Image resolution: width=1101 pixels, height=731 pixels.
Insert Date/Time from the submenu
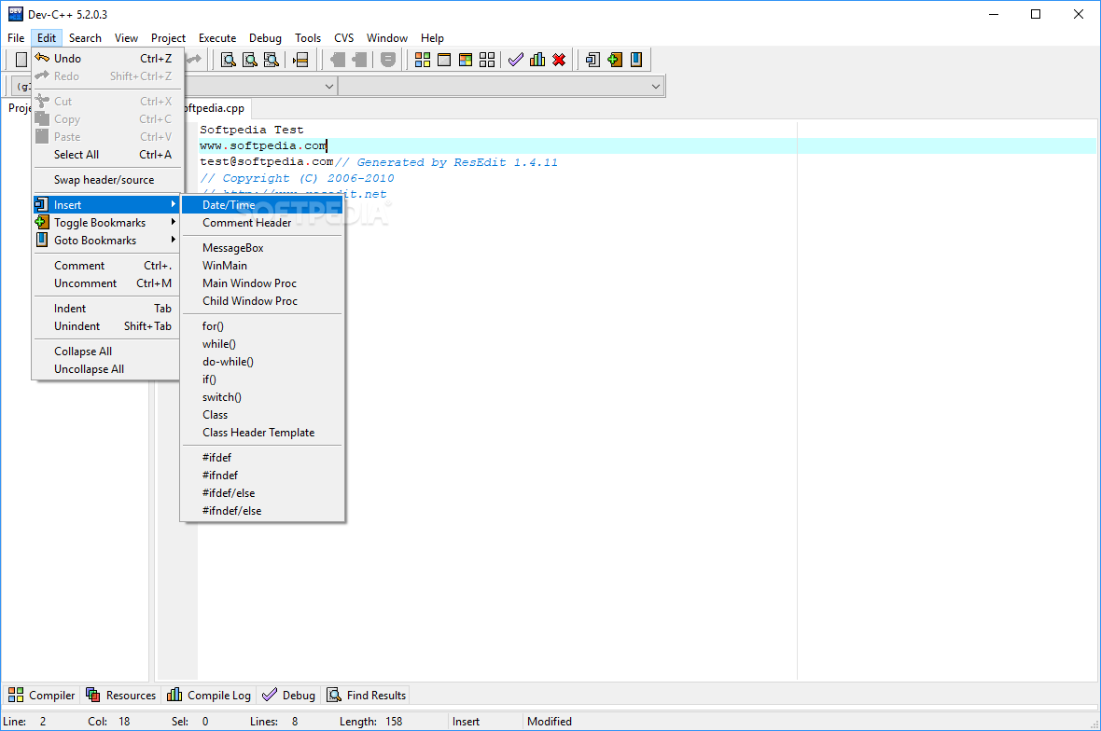click(262, 205)
